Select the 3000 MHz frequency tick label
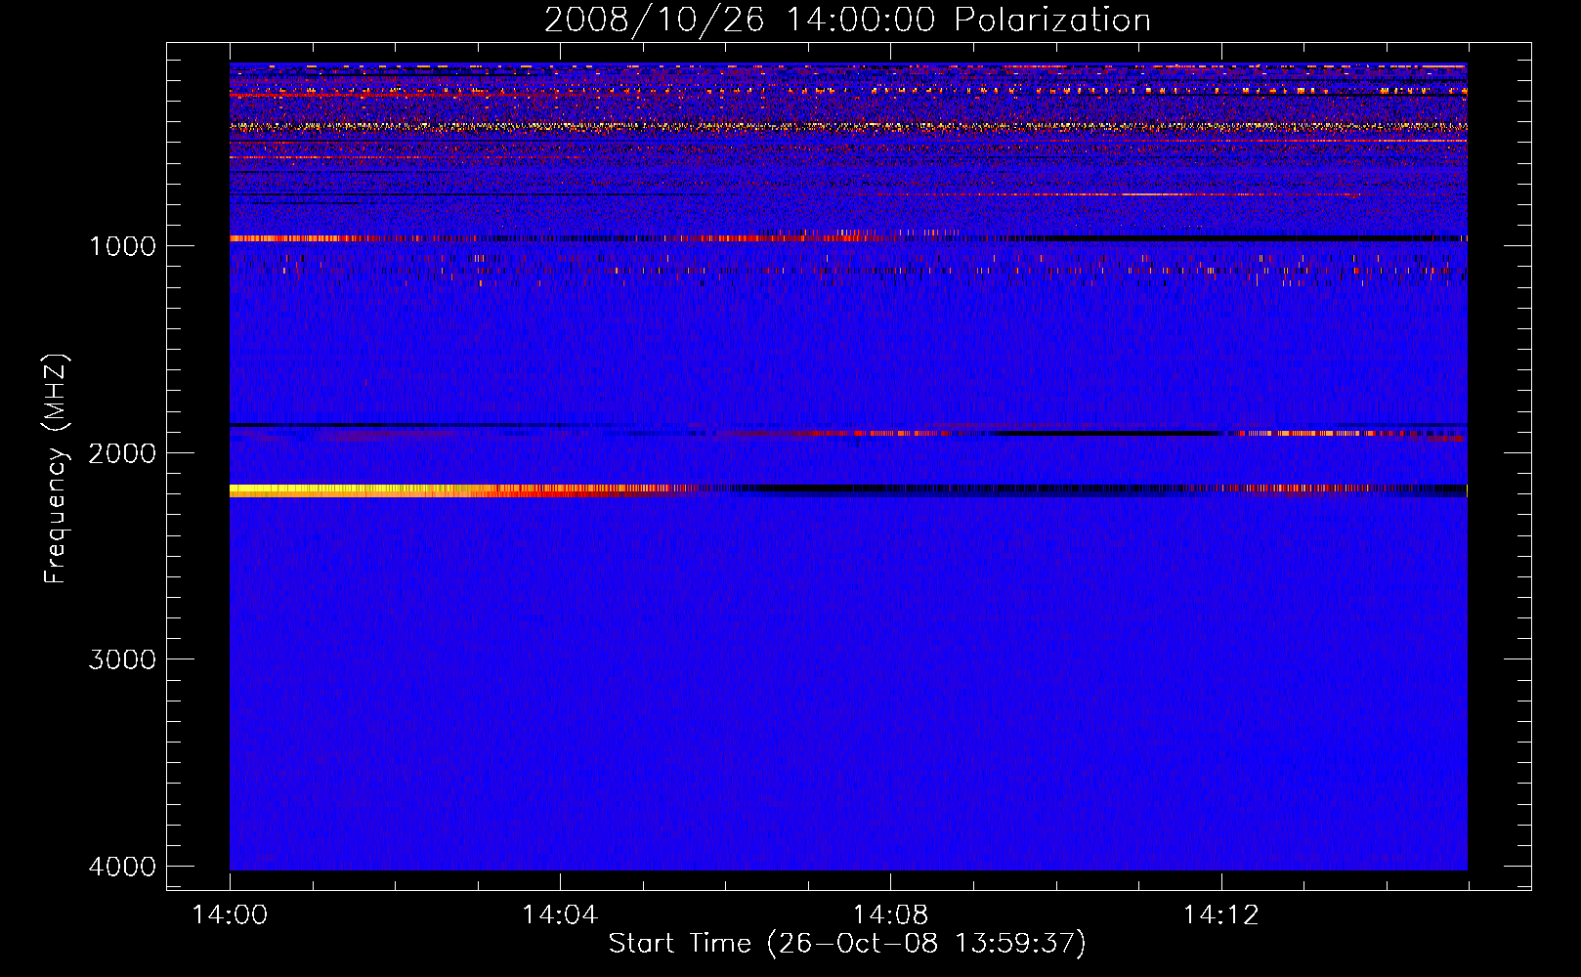The image size is (1581, 977). point(122,659)
